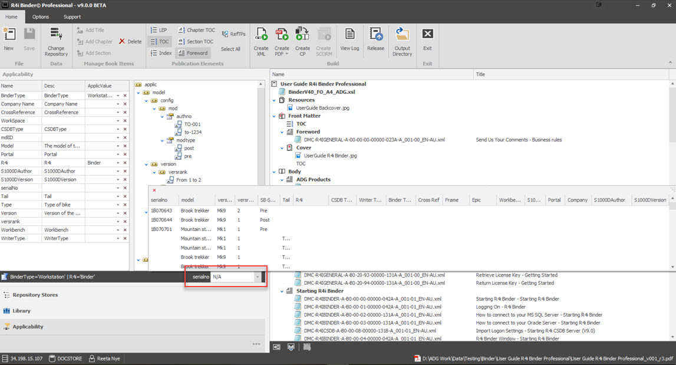Collapse the versrank tree node
This screenshot has height=365, width=676.
(x=154, y=172)
